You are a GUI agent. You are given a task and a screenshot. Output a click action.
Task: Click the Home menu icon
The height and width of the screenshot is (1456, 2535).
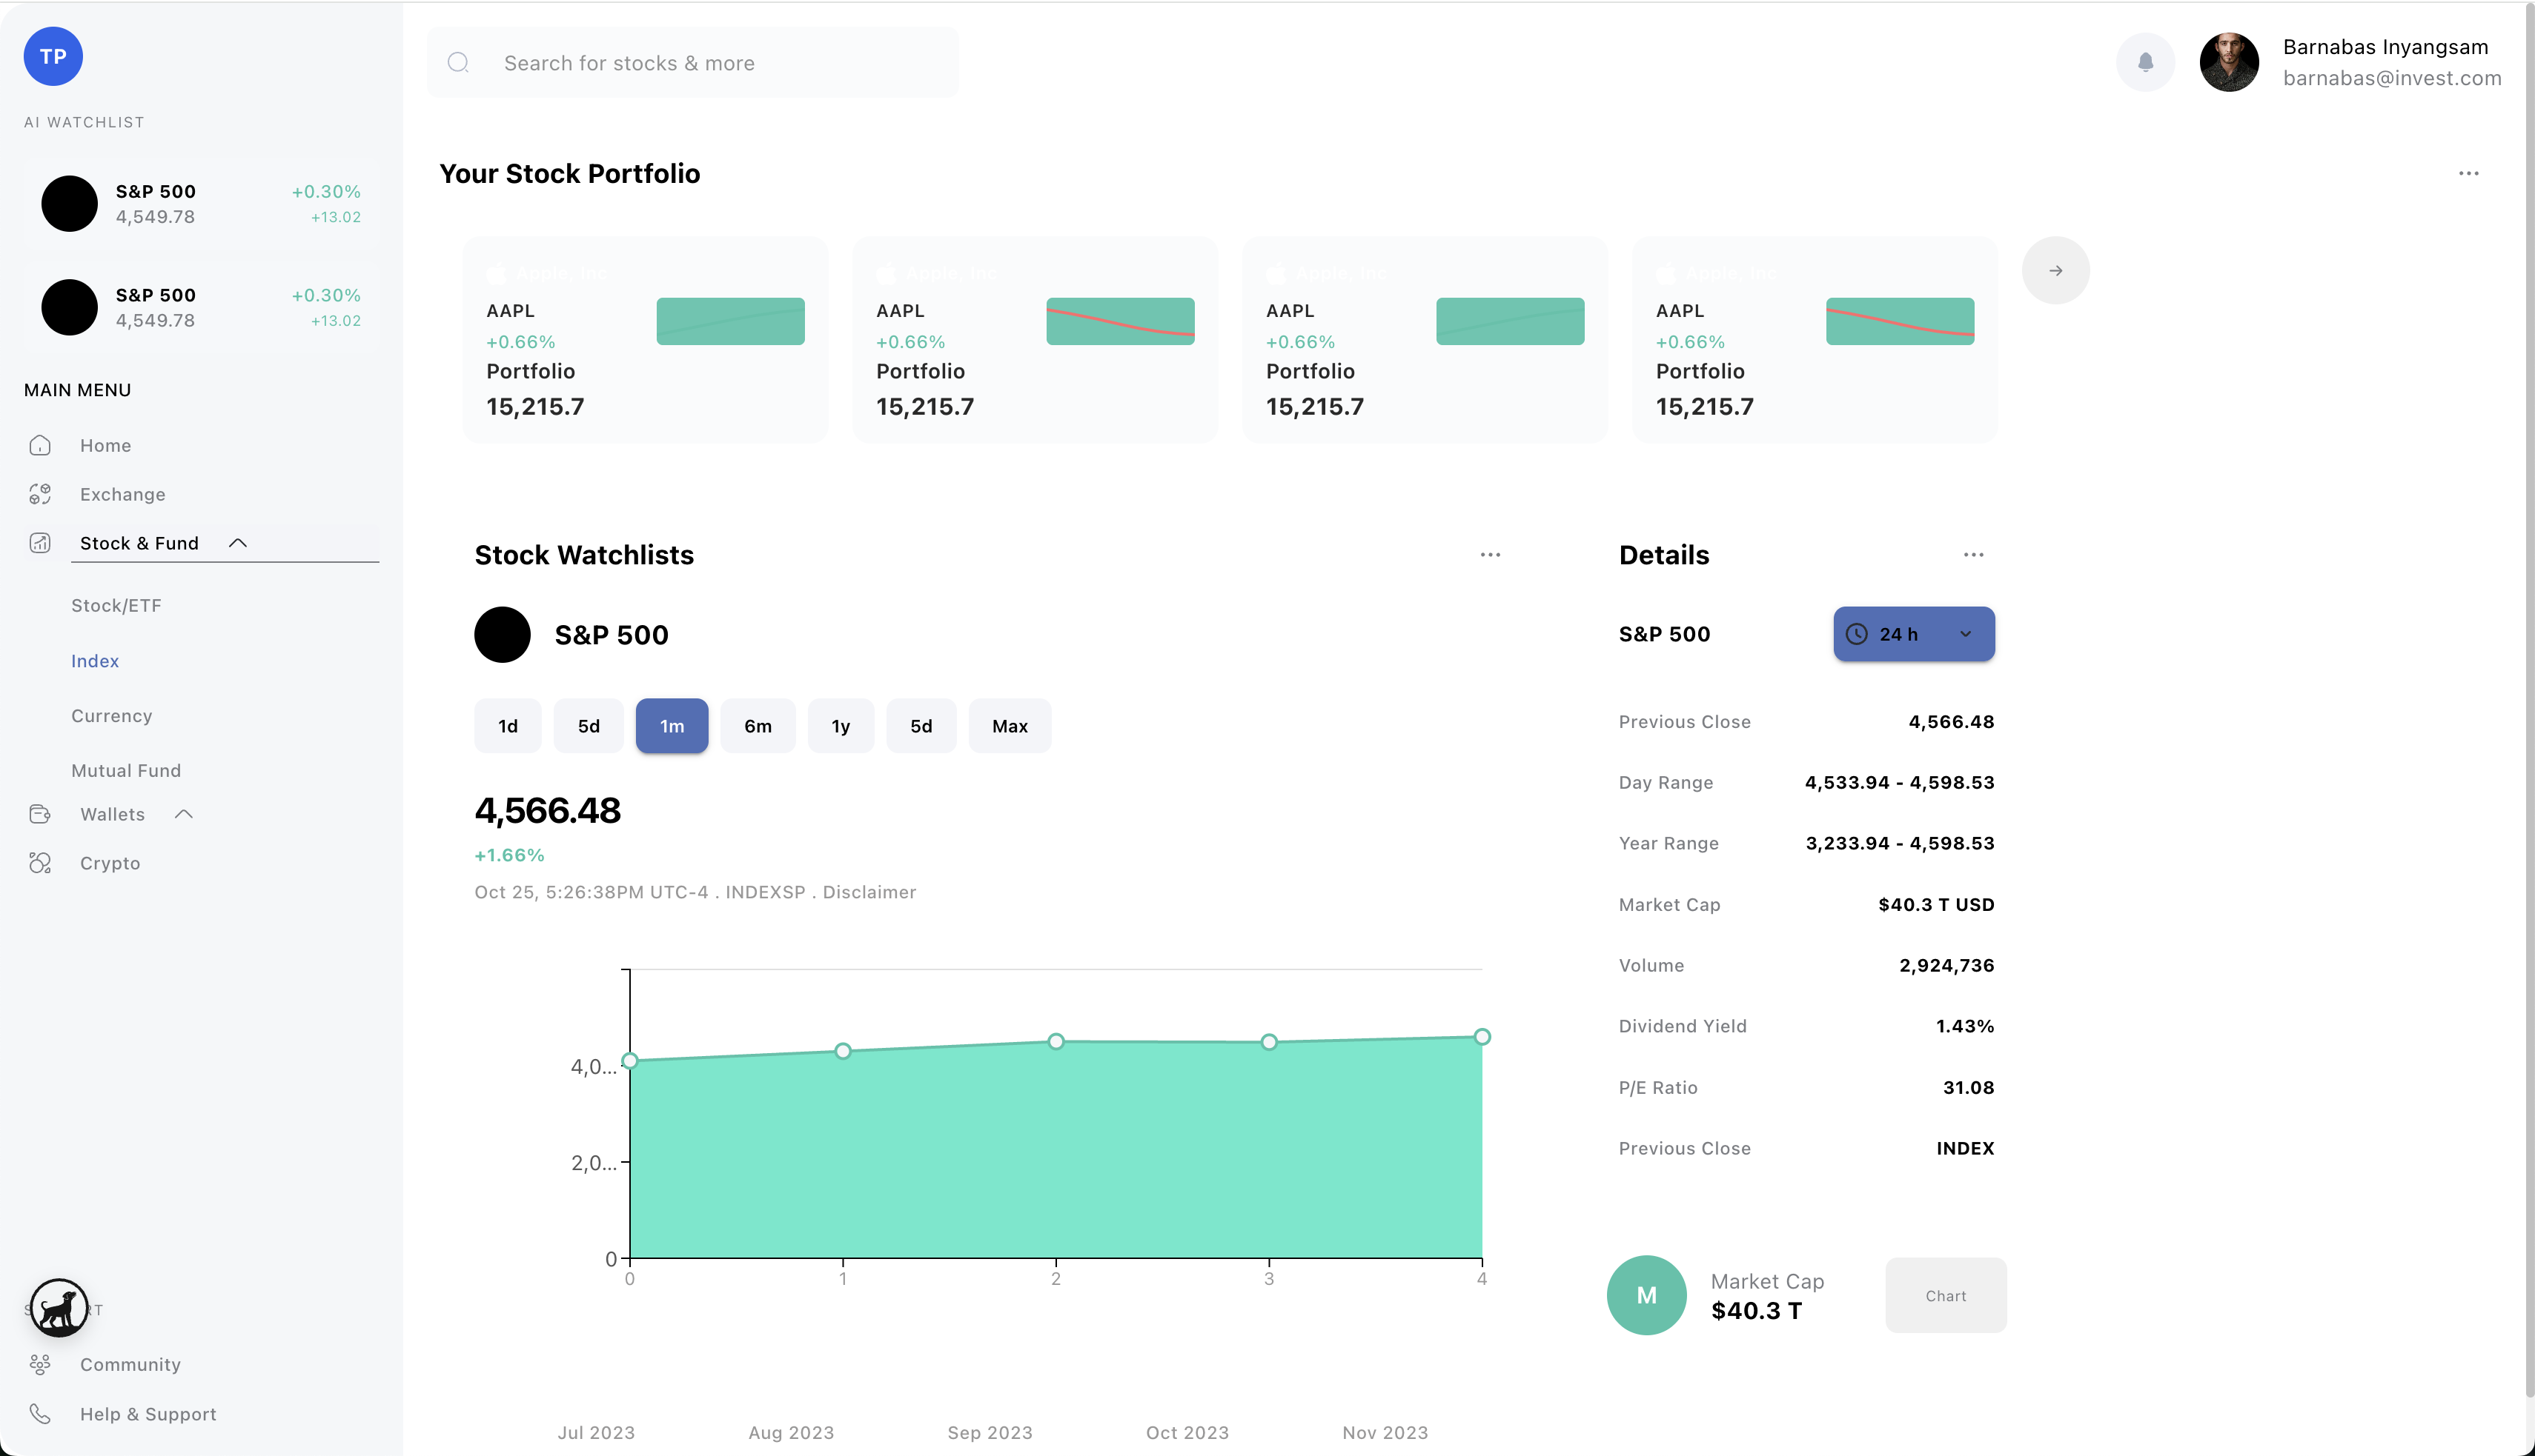pos(40,445)
